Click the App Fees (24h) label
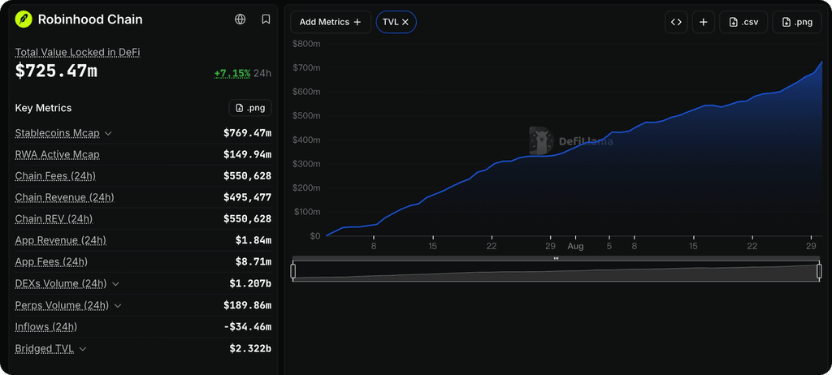Screen dimensions: 832x375 [51, 262]
